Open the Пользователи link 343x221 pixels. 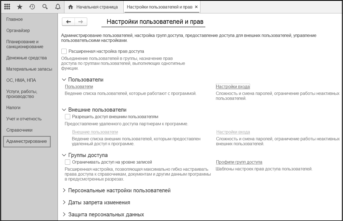79,87
